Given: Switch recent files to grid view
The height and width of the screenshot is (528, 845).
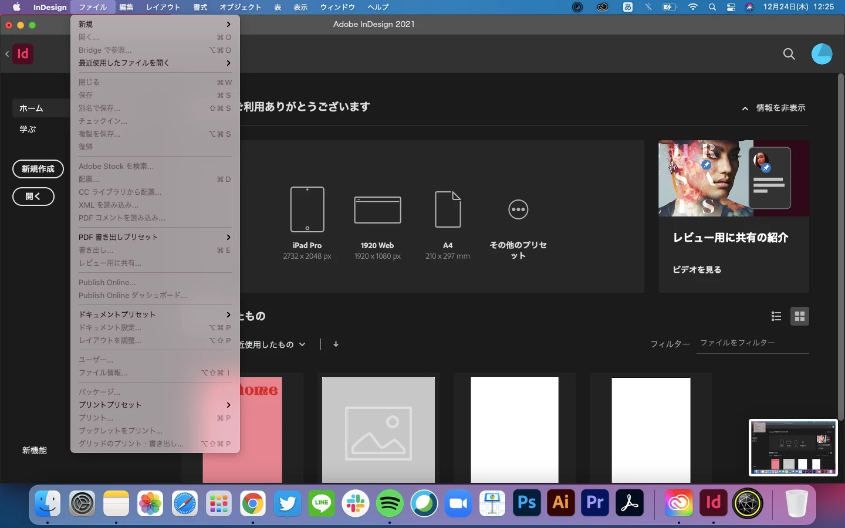Looking at the screenshot, I should [799, 316].
